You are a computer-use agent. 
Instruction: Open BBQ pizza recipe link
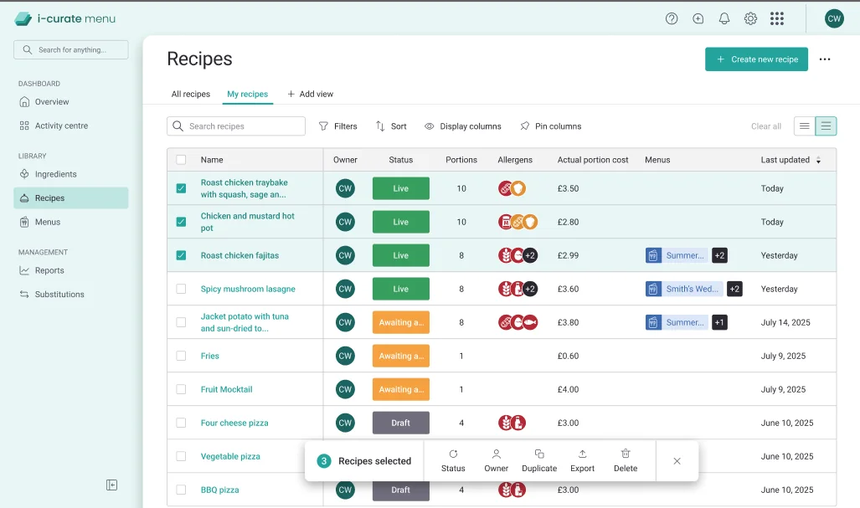(220, 490)
